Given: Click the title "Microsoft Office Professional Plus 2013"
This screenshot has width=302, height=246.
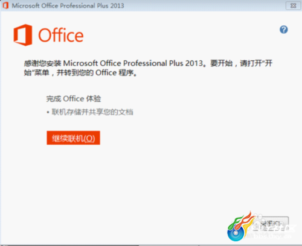Looking at the screenshot, I should tap(68, 5).
